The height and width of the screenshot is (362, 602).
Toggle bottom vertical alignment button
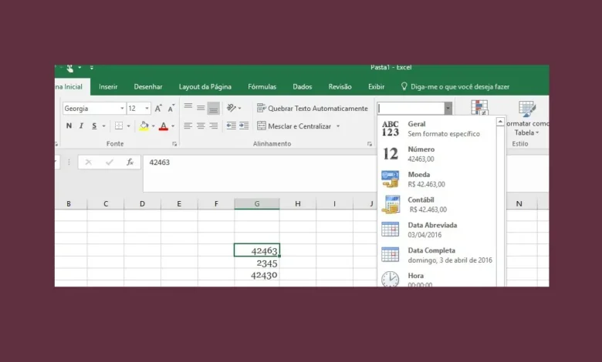214,109
